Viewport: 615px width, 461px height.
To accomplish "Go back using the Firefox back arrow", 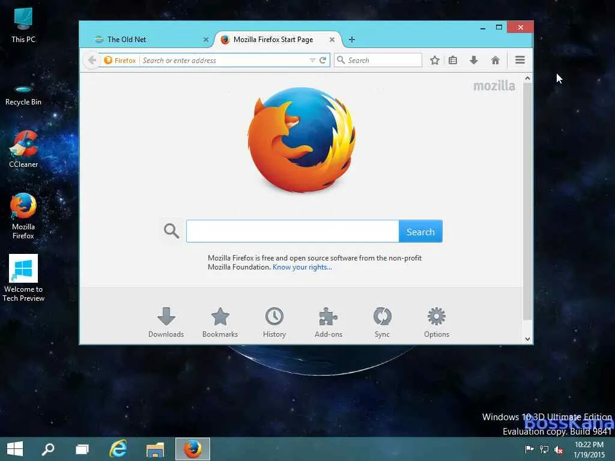I will [x=92, y=60].
